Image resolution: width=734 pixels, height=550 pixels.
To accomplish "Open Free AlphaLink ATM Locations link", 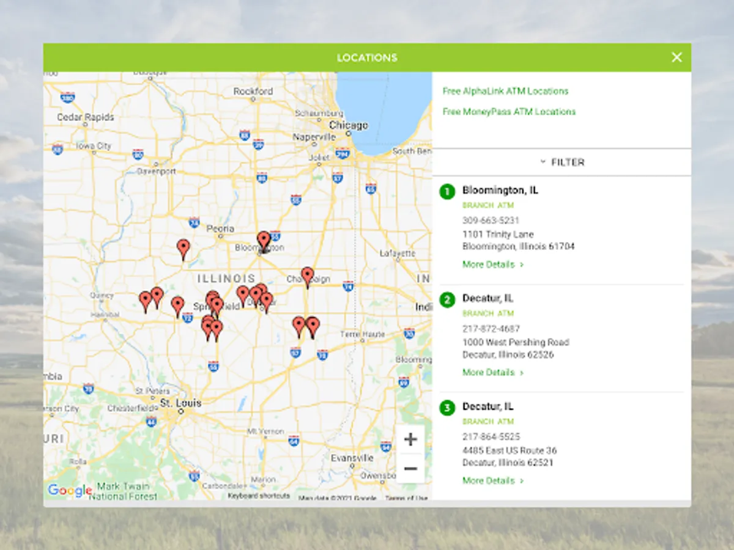I will (505, 91).
